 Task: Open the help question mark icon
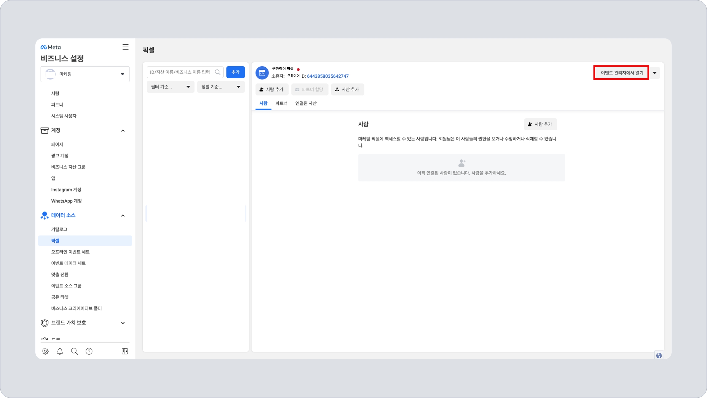89,351
